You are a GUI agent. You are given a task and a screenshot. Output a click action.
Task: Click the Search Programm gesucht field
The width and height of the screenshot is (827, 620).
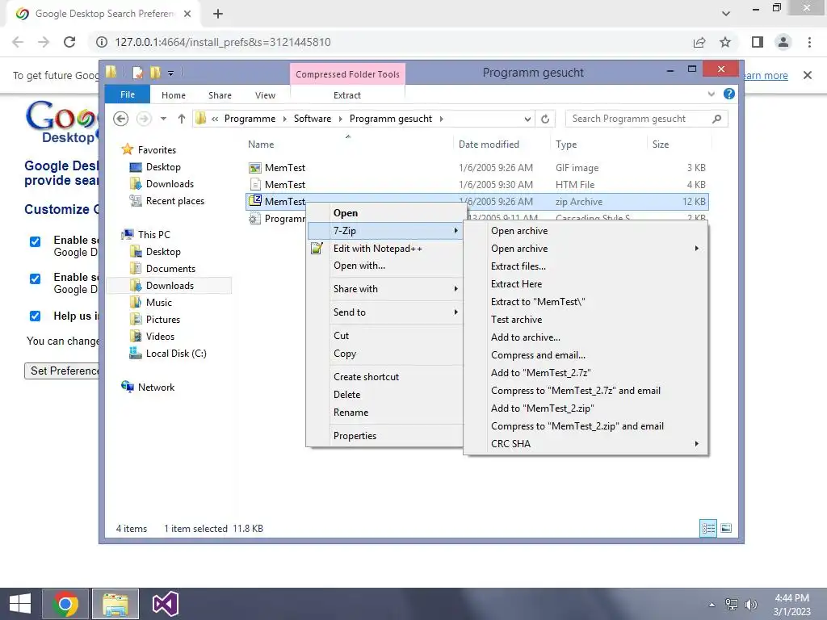coord(646,119)
